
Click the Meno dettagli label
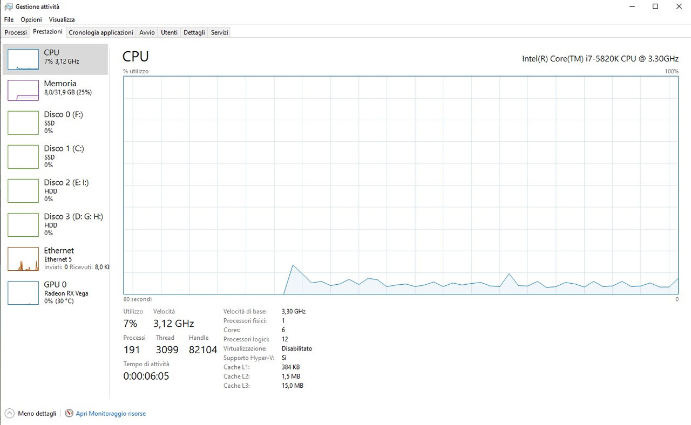point(37,414)
